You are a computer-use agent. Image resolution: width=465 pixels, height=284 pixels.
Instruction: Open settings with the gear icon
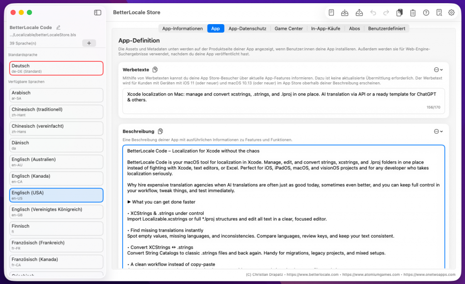(x=451, y=13)
